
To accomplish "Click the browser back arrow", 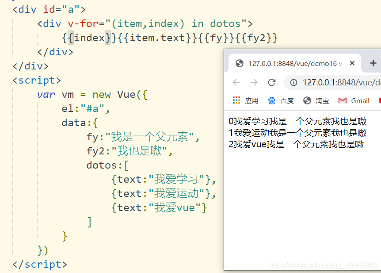I will tap(236, 82).
